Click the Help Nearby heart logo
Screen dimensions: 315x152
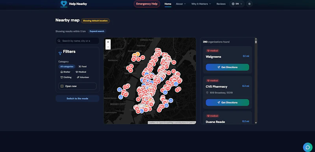pos(64,4)
